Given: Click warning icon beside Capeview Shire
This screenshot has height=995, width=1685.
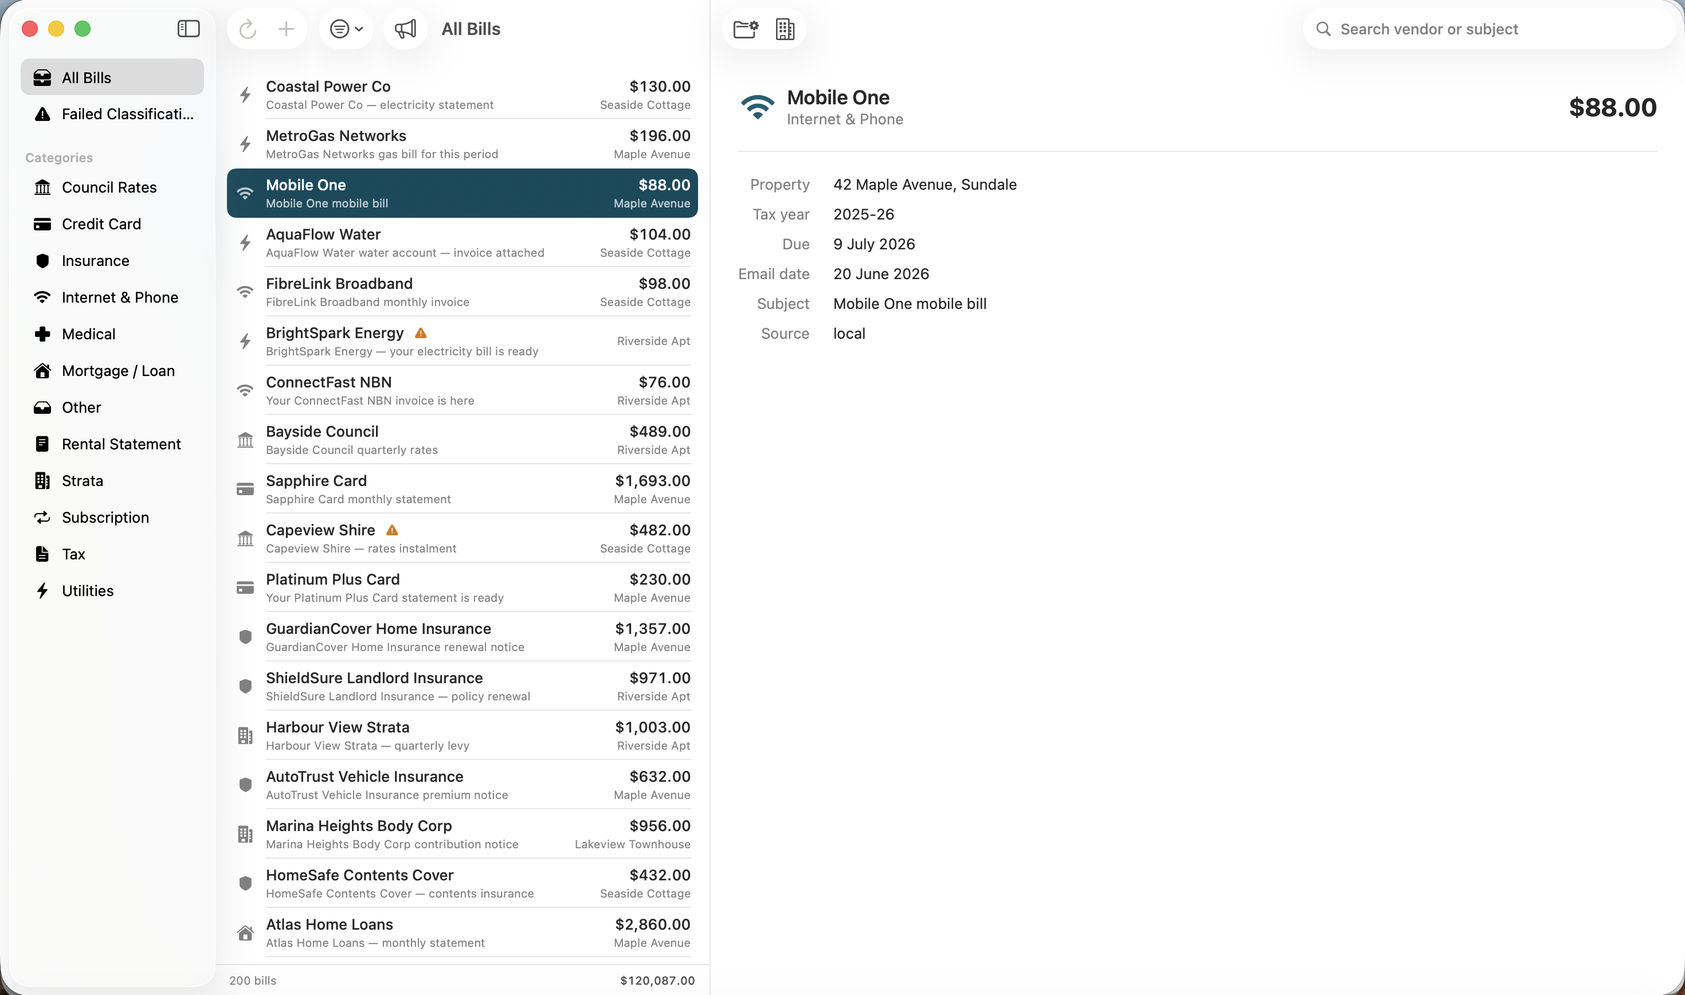Looking at the screenshot, I should click(392, 530).
